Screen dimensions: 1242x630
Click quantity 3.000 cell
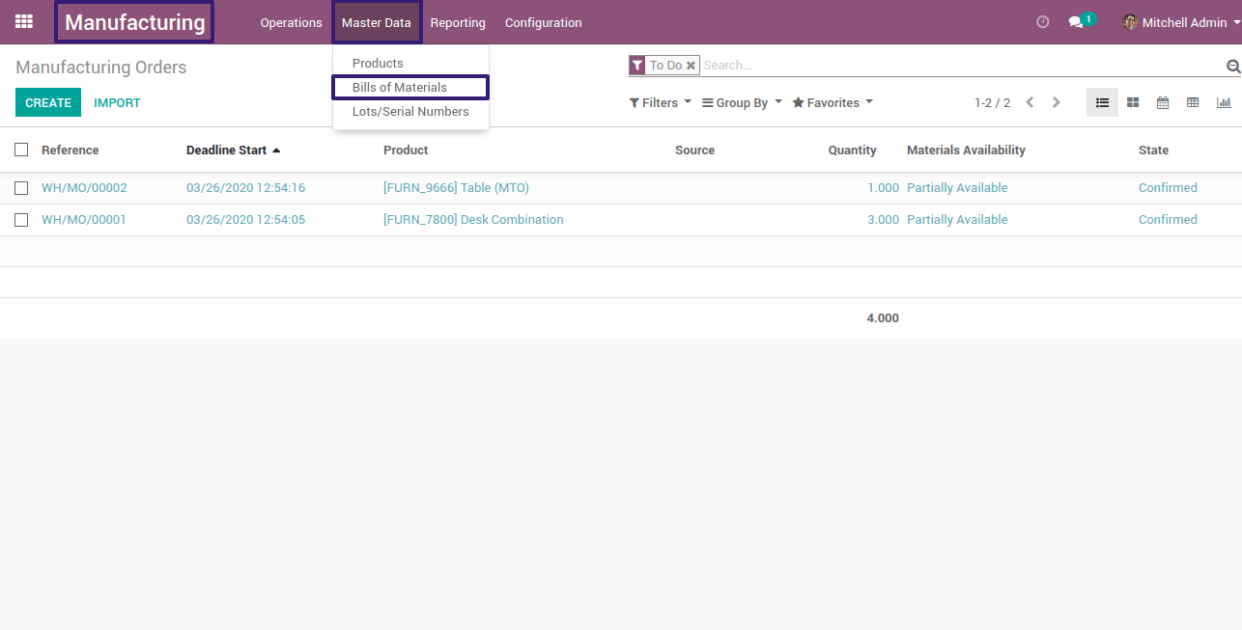tap(883, 220)
